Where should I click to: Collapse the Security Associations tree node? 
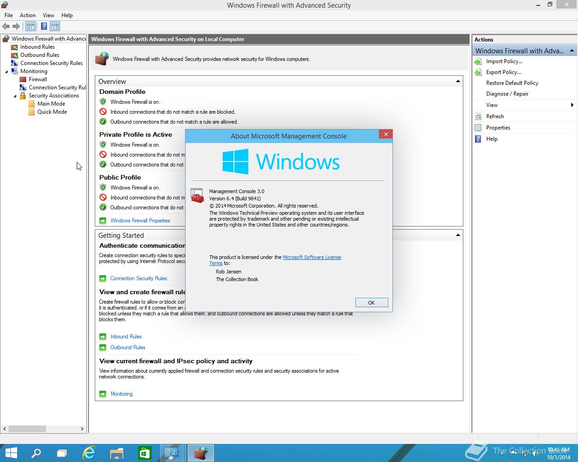pyautogui.click(x=15, y=96)
